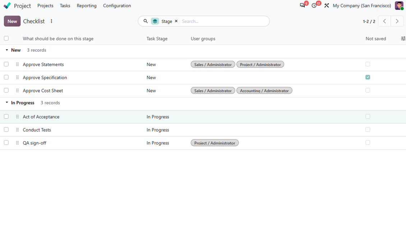Click the Project / Administrator tag in Approve Statements
Viewport: 406px width, 239px height.
point(260,64)
